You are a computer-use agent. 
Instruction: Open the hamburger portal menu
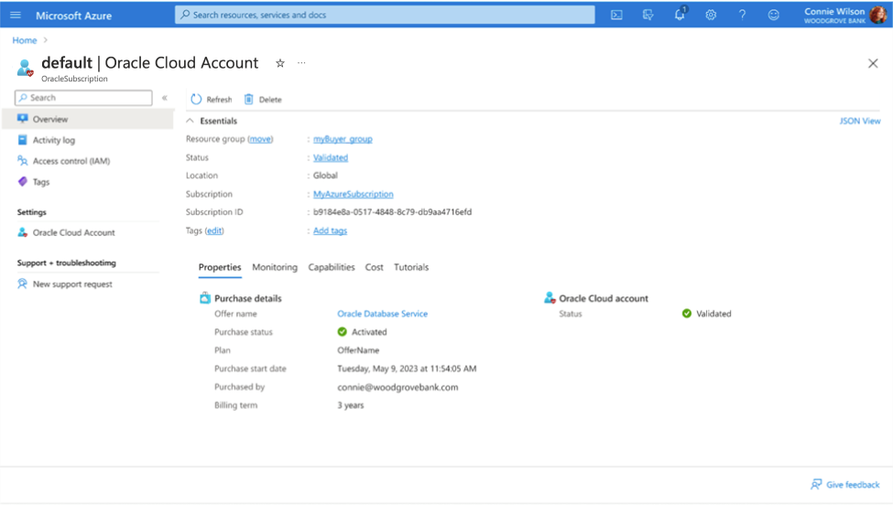pos(16,16)
